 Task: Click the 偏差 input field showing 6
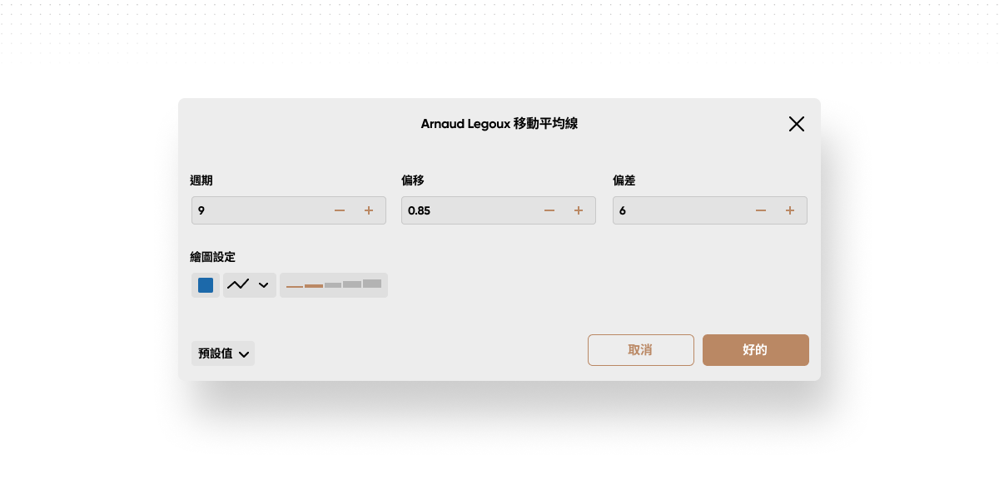coord(679,210)
